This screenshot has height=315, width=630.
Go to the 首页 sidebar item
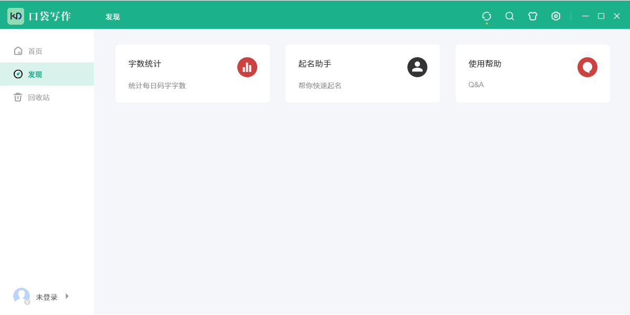pos(35,51)
